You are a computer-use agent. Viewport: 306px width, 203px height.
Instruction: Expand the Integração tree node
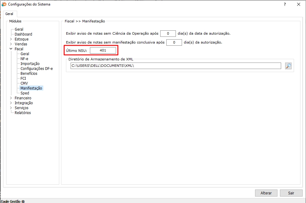pyautogui.click(x=11, y=103)
